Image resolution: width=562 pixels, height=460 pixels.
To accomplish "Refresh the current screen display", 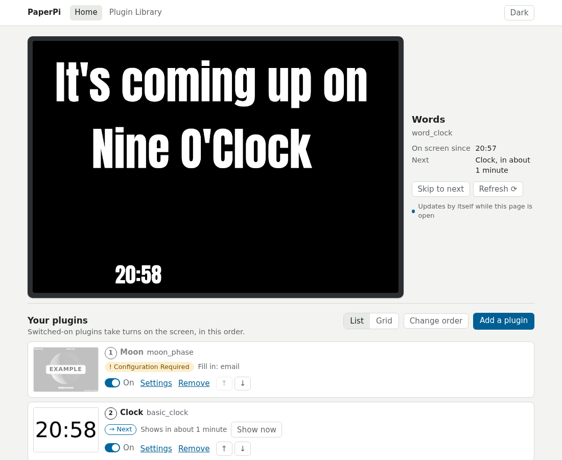I will [498, 189].
